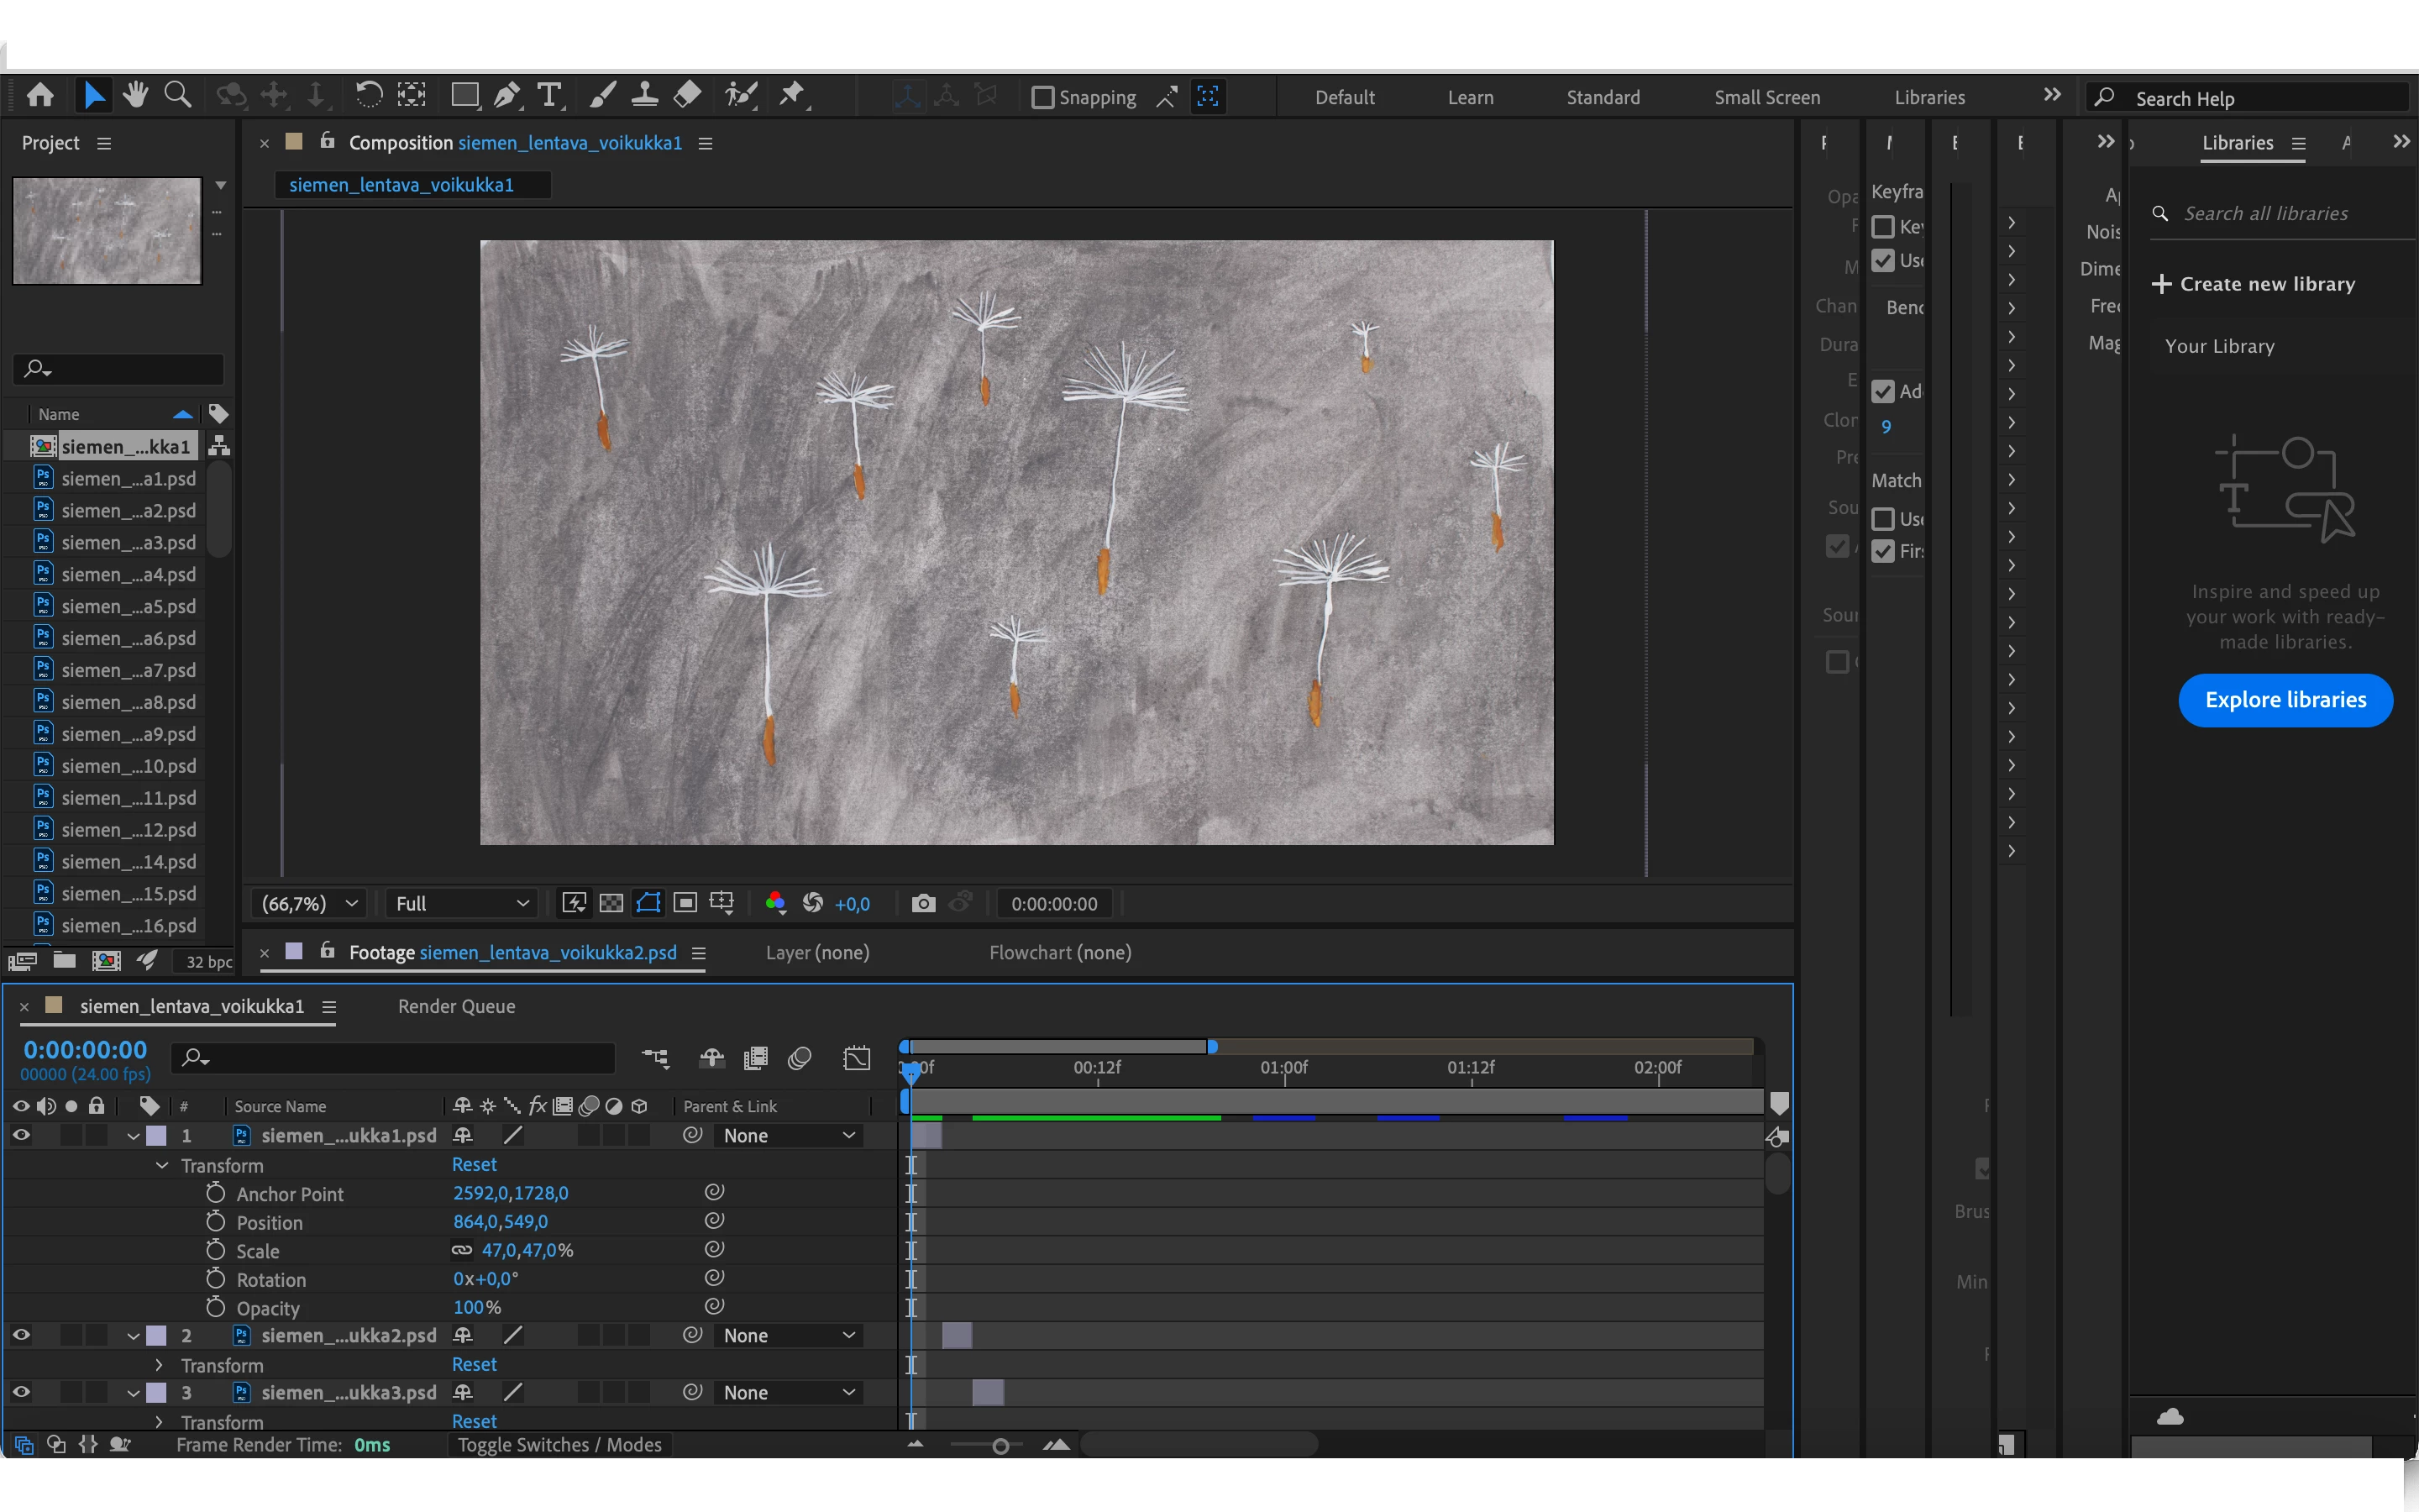
Task: Select the Horizontal Type tool
Action: tap(548, 96)
